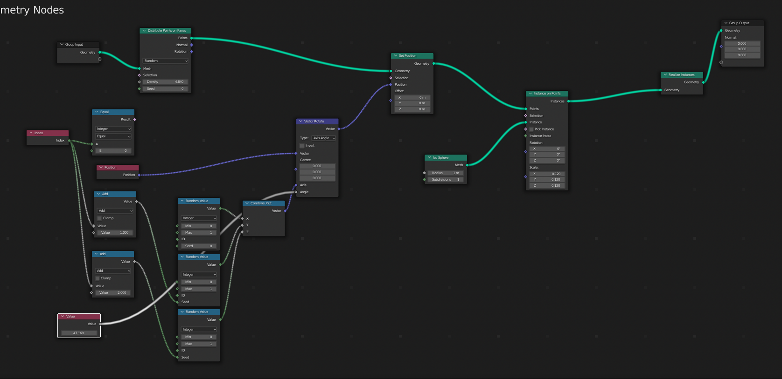Click the Density 4.840 field
Viewport: 782px width, 379px height.
tap(166, 82)
